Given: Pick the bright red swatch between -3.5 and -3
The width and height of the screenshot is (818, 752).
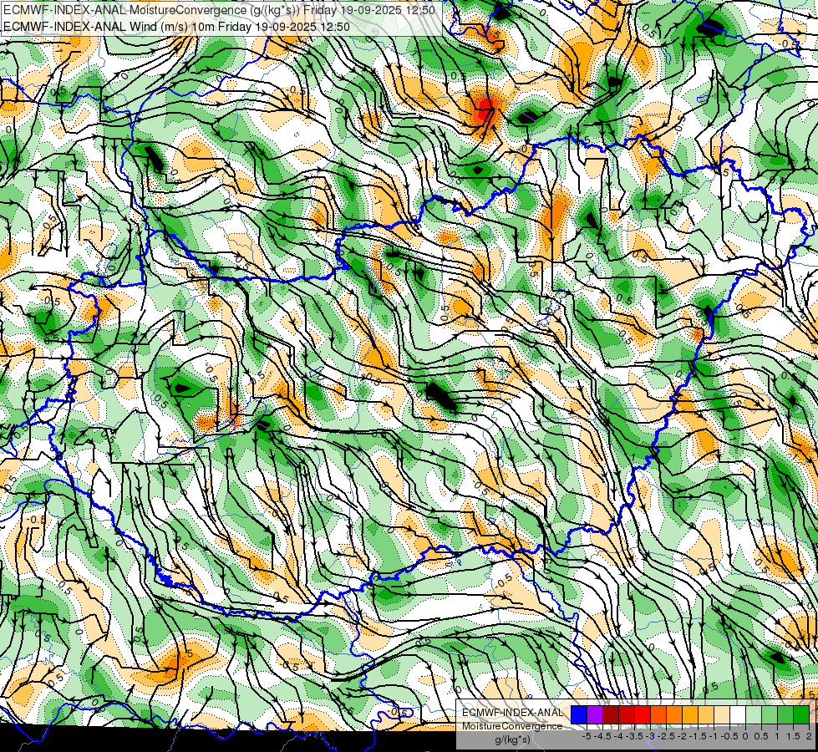Looking at the screenshot, I should (x=643, y=715).
